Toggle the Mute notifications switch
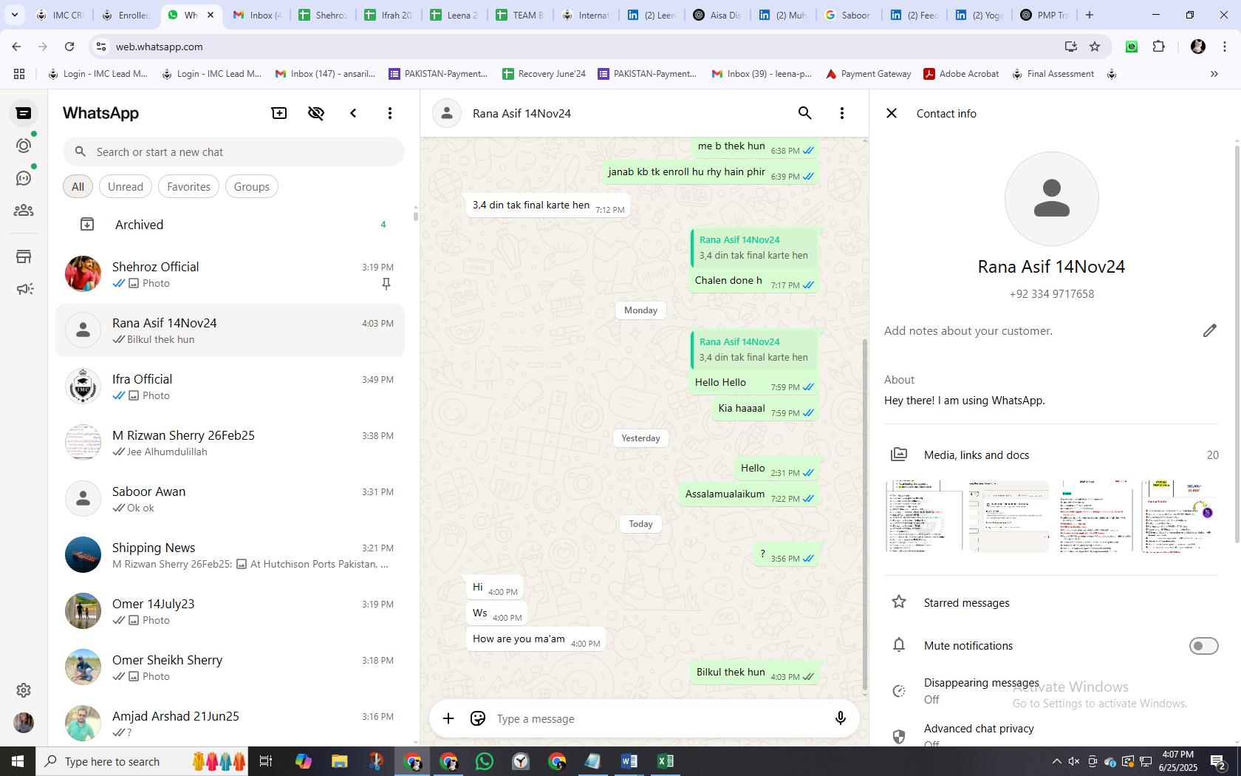Screen dimensions: 1241x776 (1203, 646)
